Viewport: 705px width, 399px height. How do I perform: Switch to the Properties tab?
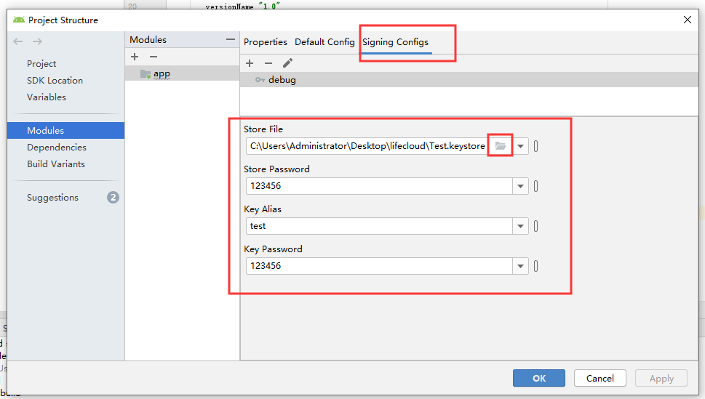tap(266, 41)
